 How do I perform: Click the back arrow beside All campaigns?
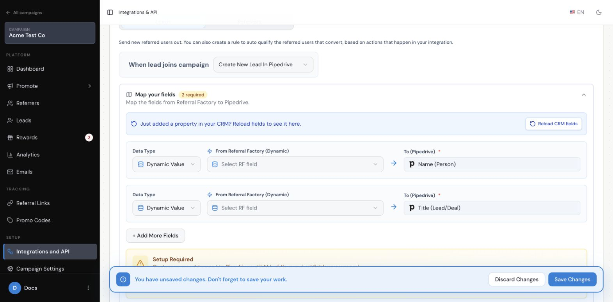click(x=8, y=12)
